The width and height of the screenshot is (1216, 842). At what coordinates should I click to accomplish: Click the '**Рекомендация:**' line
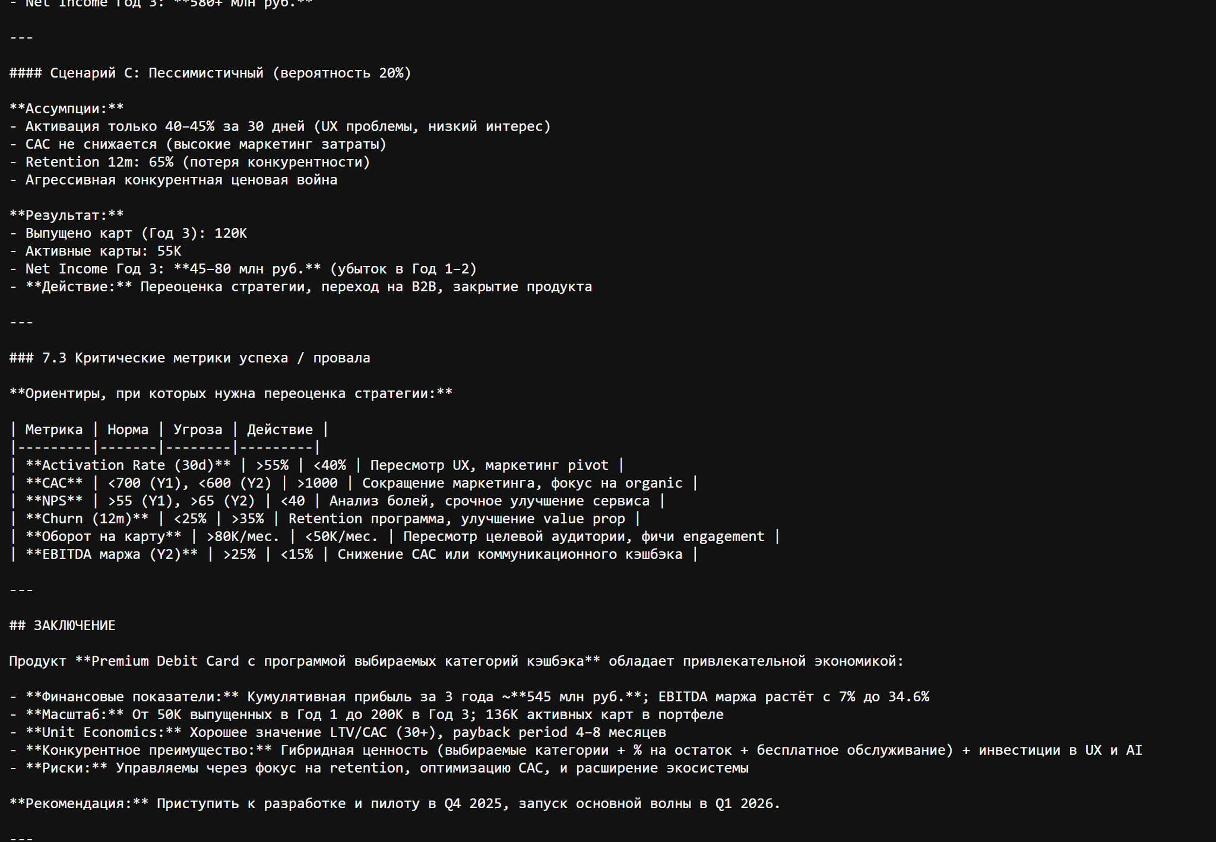point(78,803)
